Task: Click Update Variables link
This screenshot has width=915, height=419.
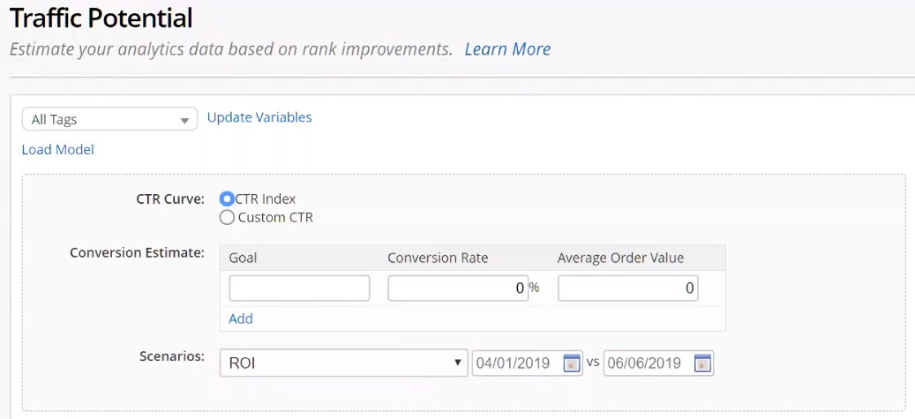Action: (259, 117)
